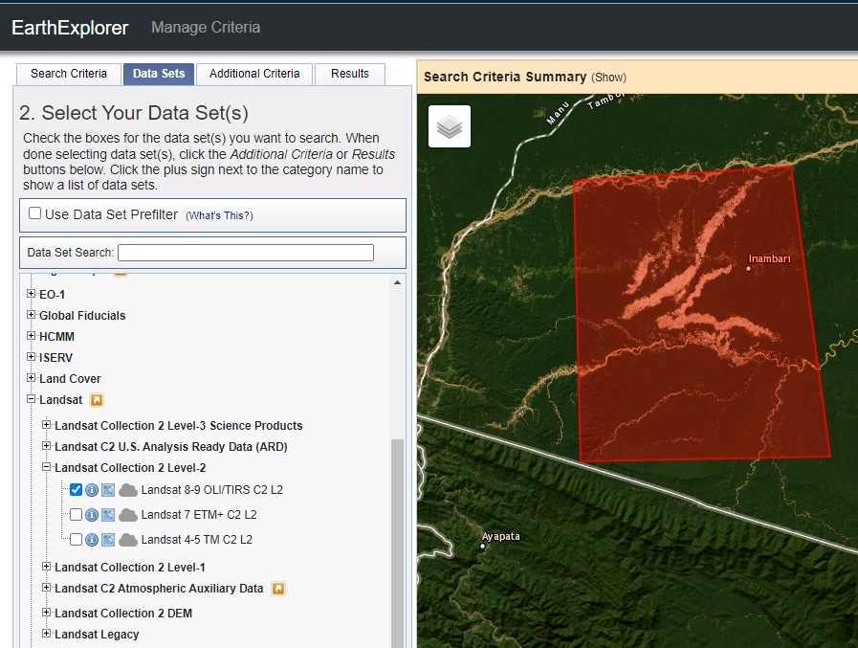
Task: Click the dataset list scrollbar thumb
Action: tap(397, 543)
